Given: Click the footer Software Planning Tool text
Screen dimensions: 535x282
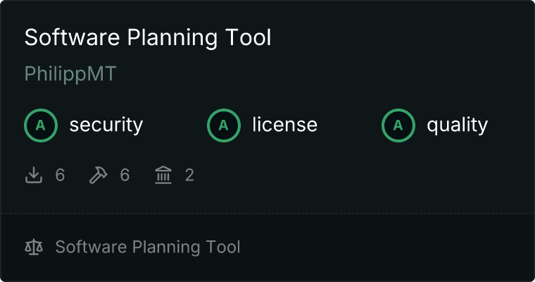Looking at the screenshot, I should [x=148, y=247].
